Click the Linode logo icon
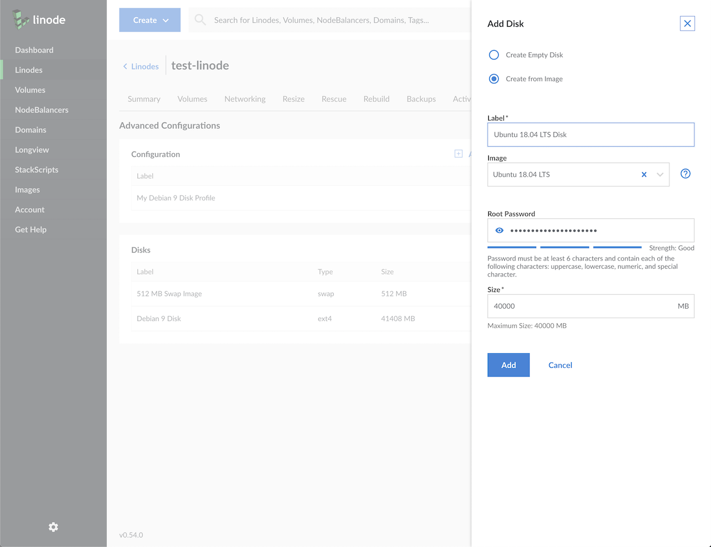711x547 pixels. pos(21,19)
